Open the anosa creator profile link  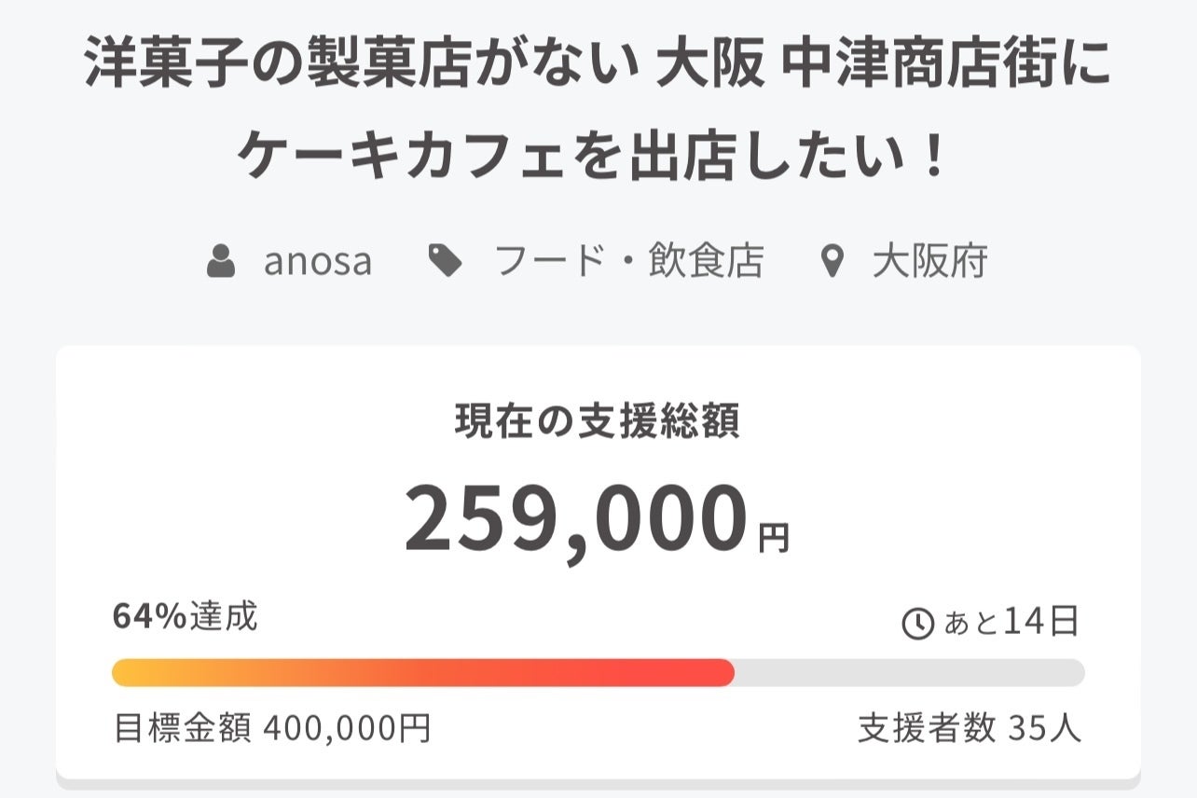pyautogui.click(x=318, y=262)
